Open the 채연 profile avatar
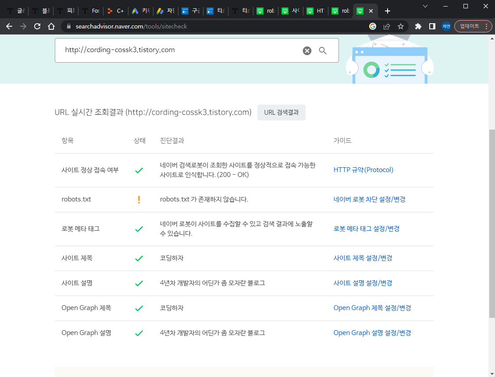 pos(446,26)
